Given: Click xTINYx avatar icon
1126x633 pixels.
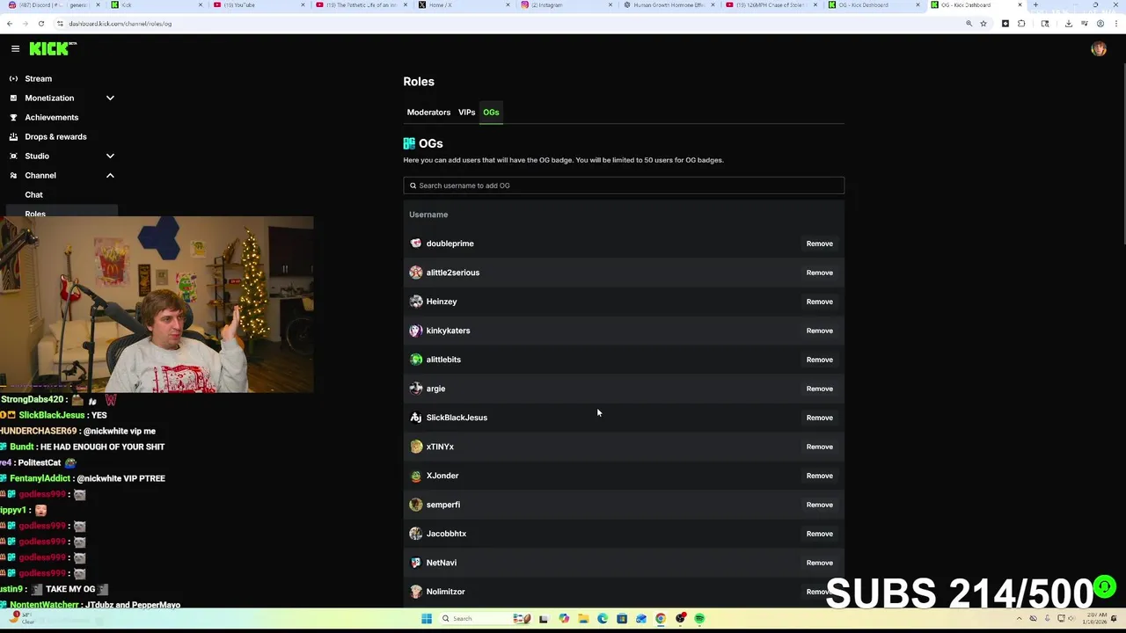Looking at the screenshot, I should [416, 447].
